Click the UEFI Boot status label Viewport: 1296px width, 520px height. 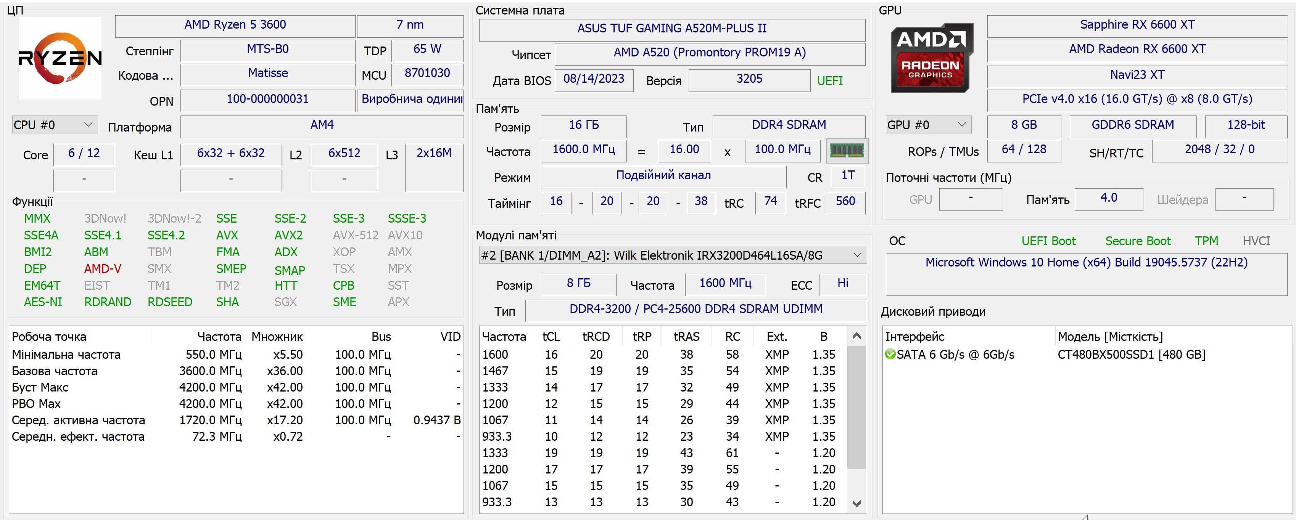(x=1048, y=241)
